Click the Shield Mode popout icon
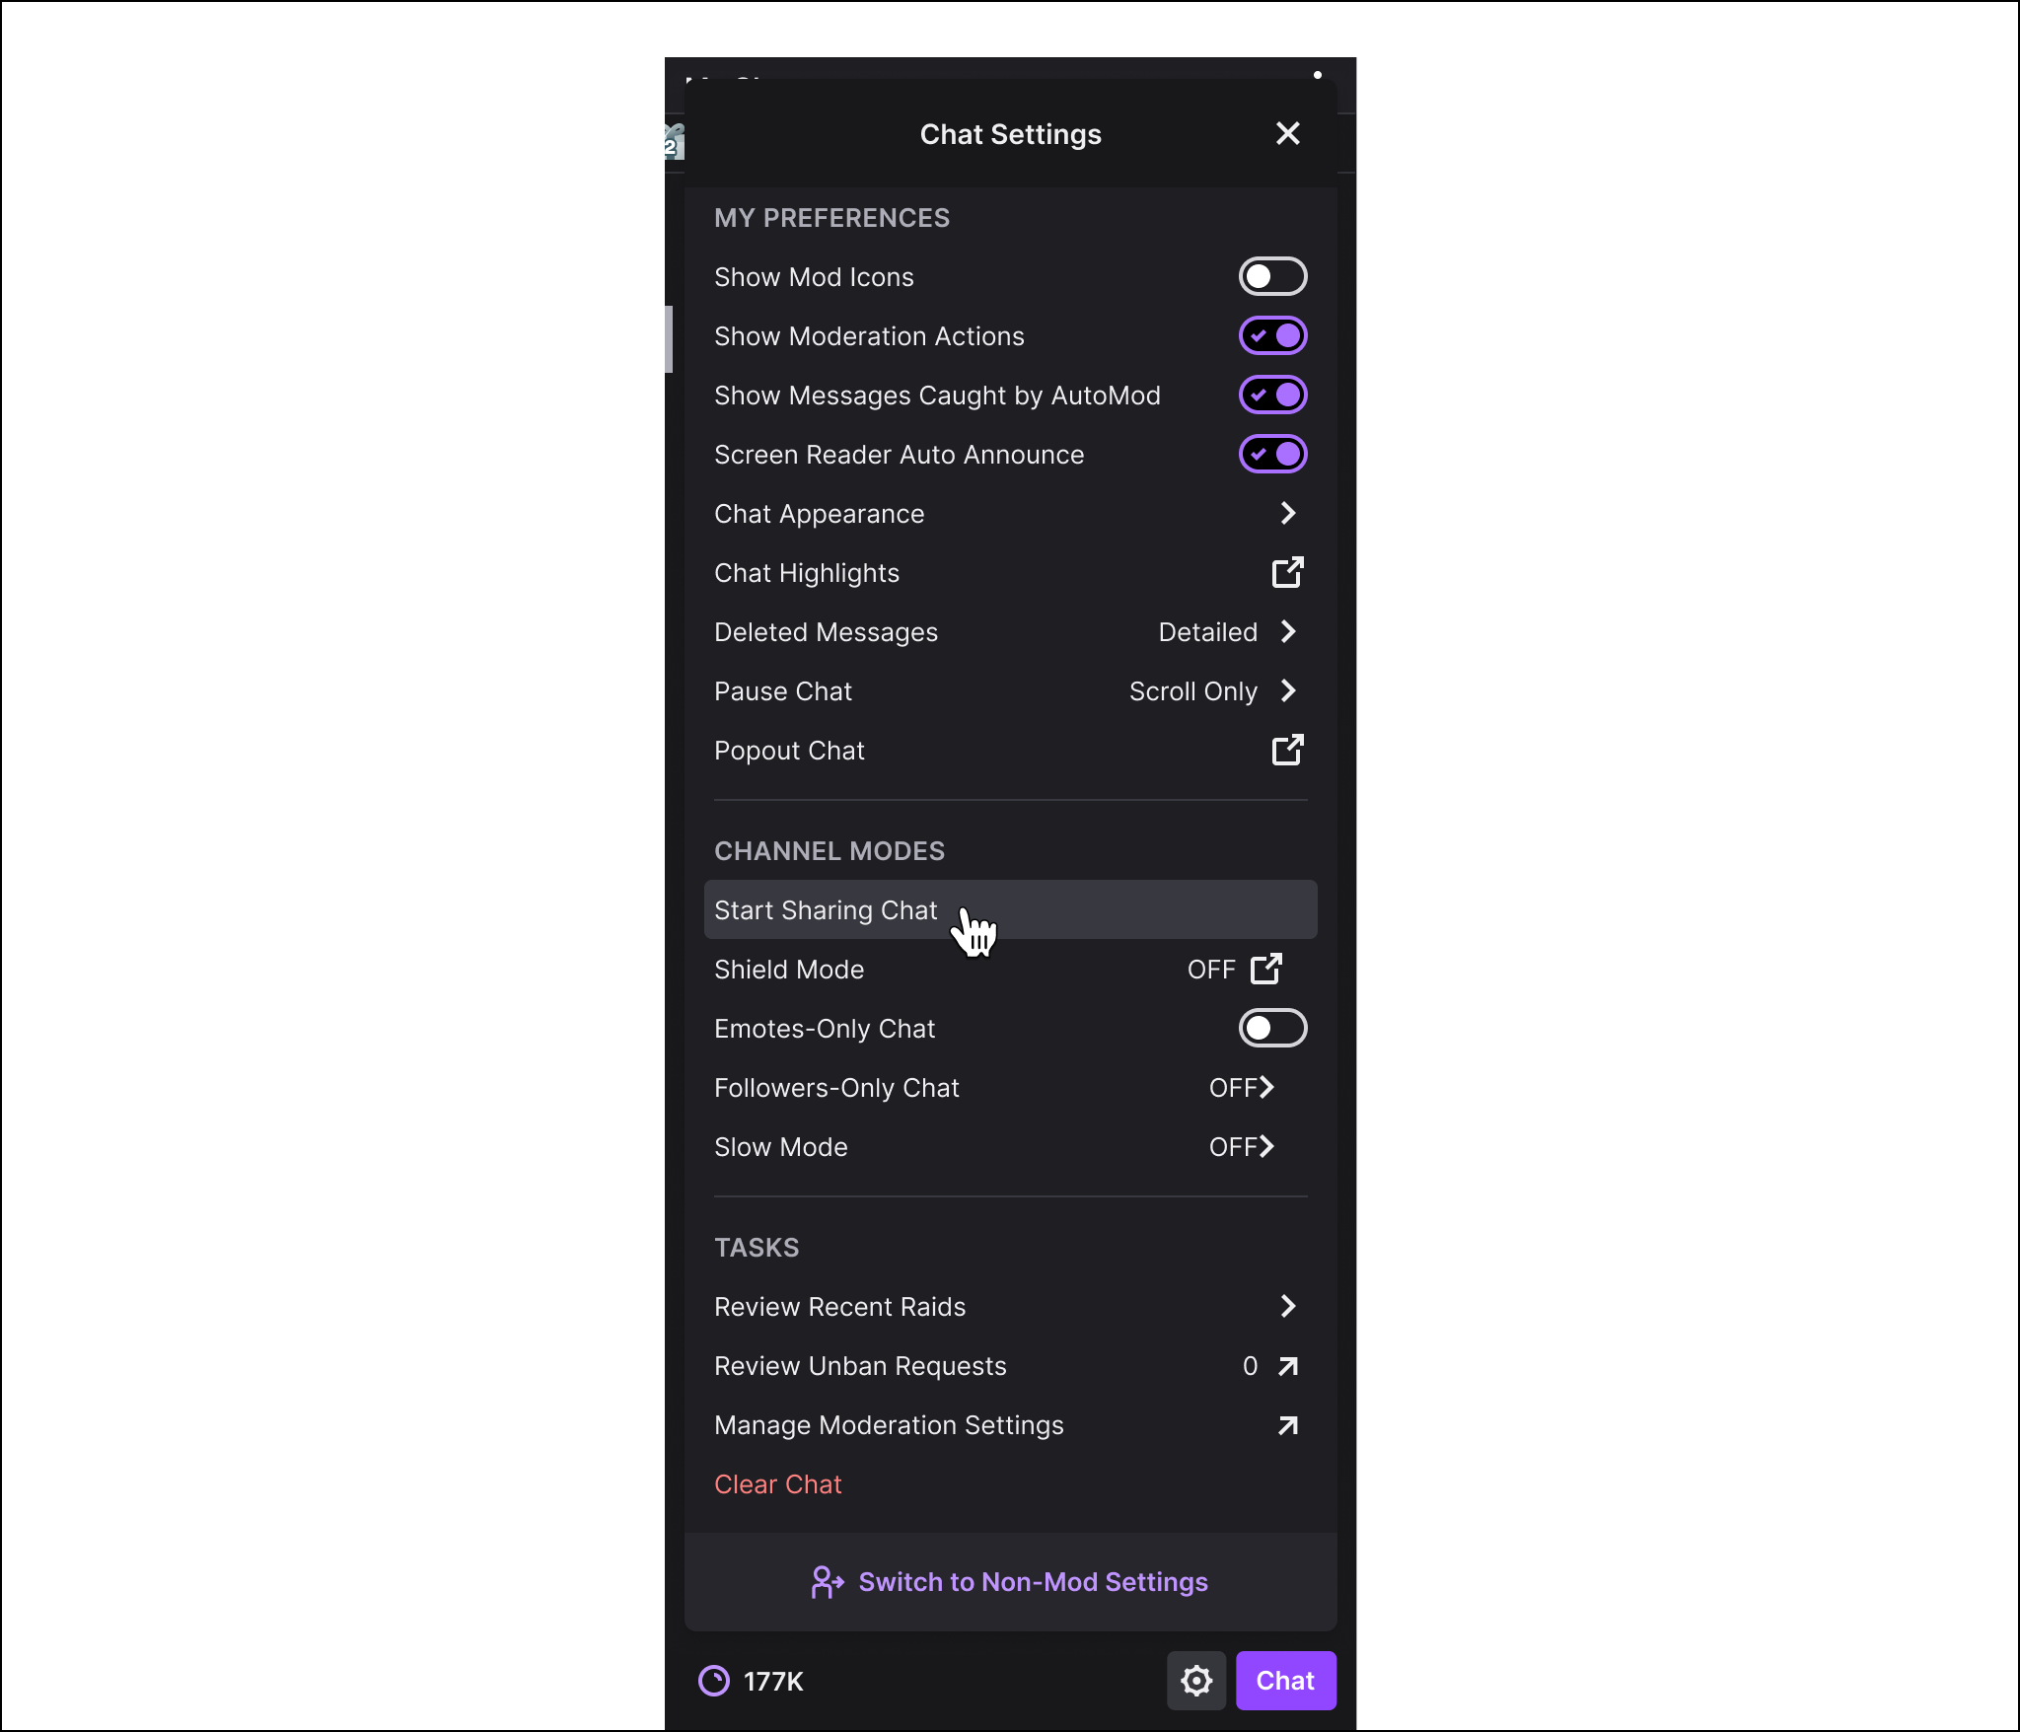The height and width of the screenshot is (1732, 2020). point(1265,970)
